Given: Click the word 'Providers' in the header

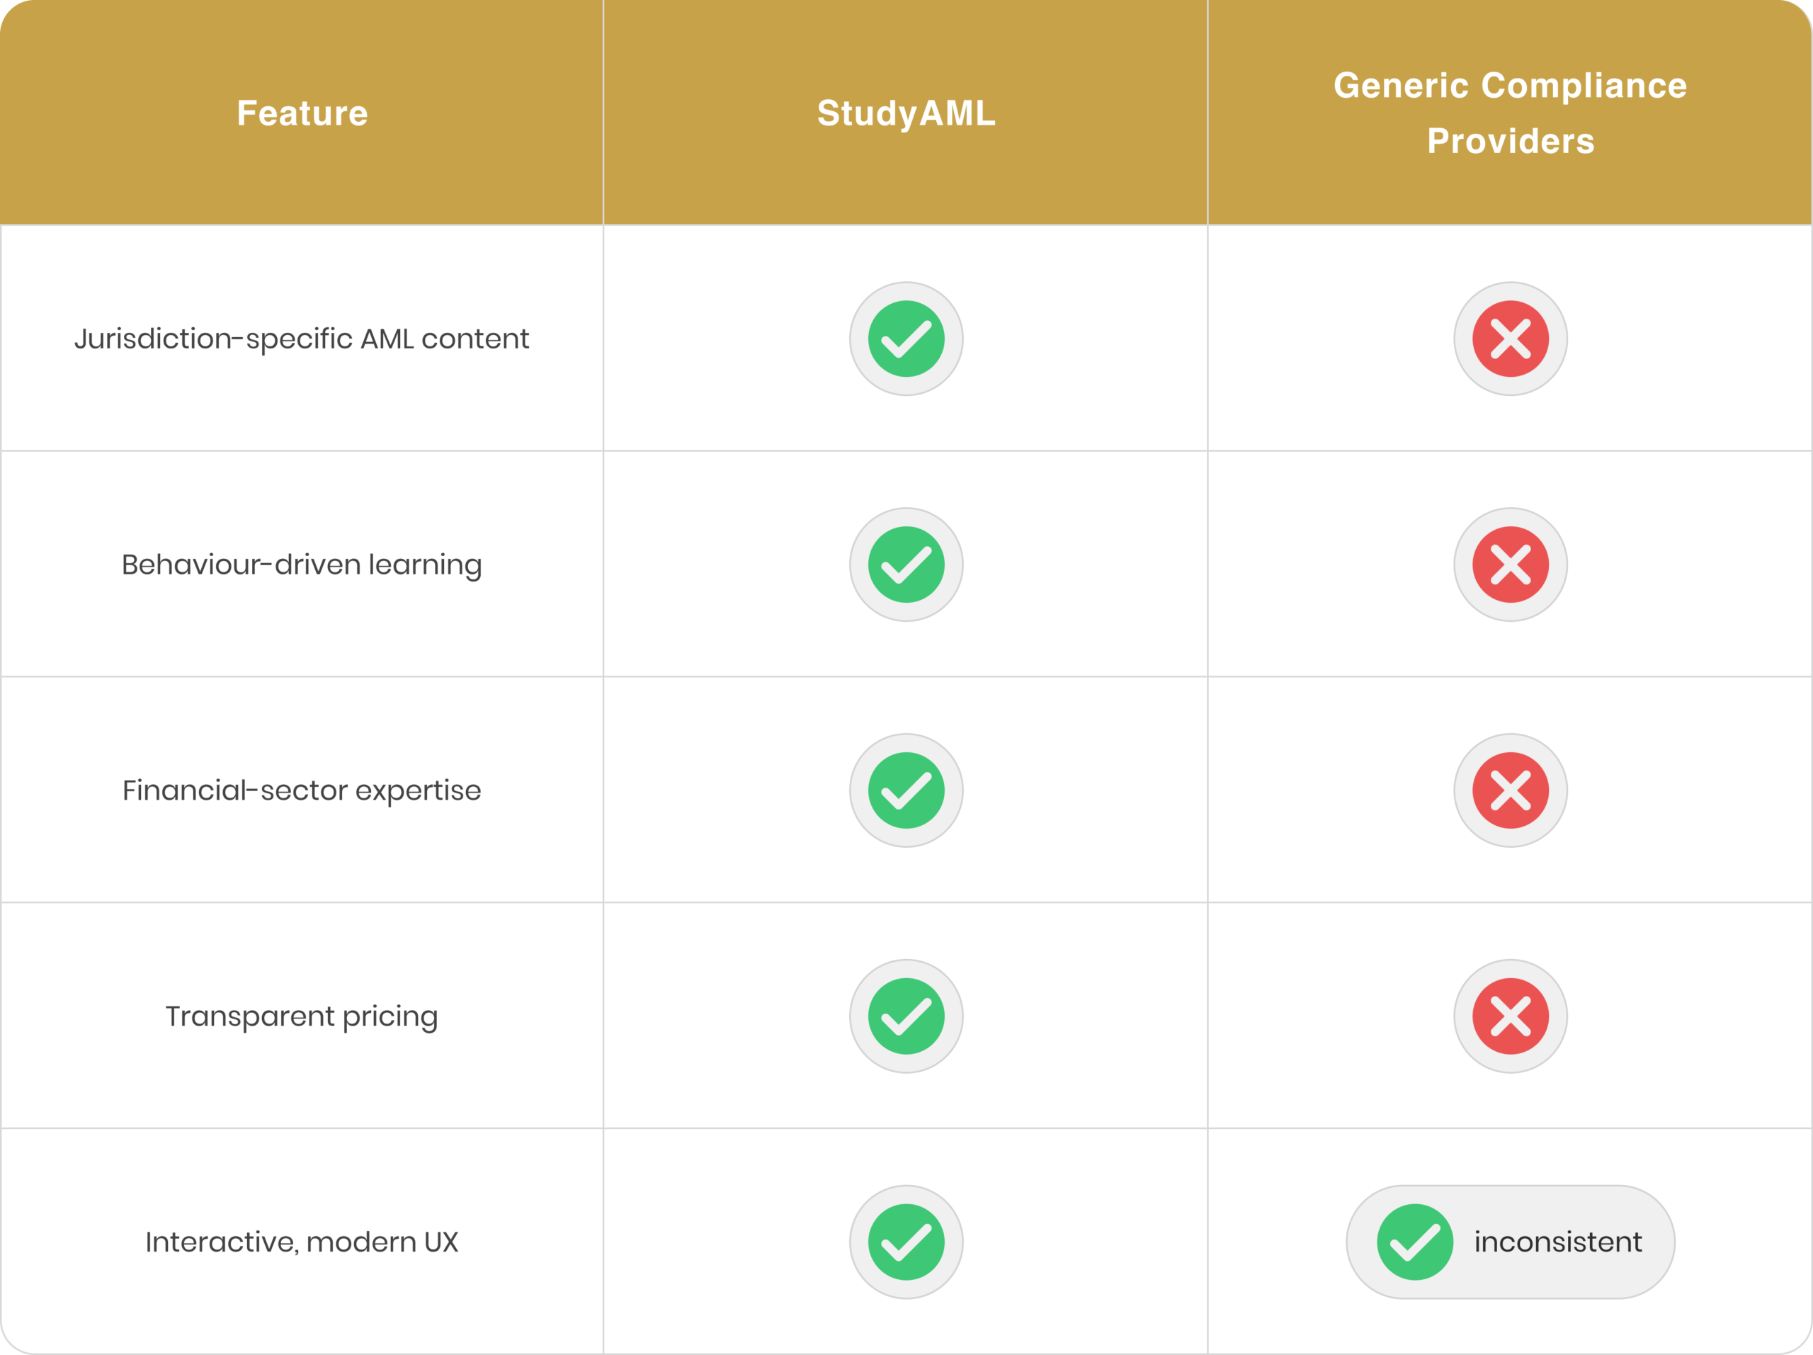Looking at the screenshot, I should coord(1511,141).
